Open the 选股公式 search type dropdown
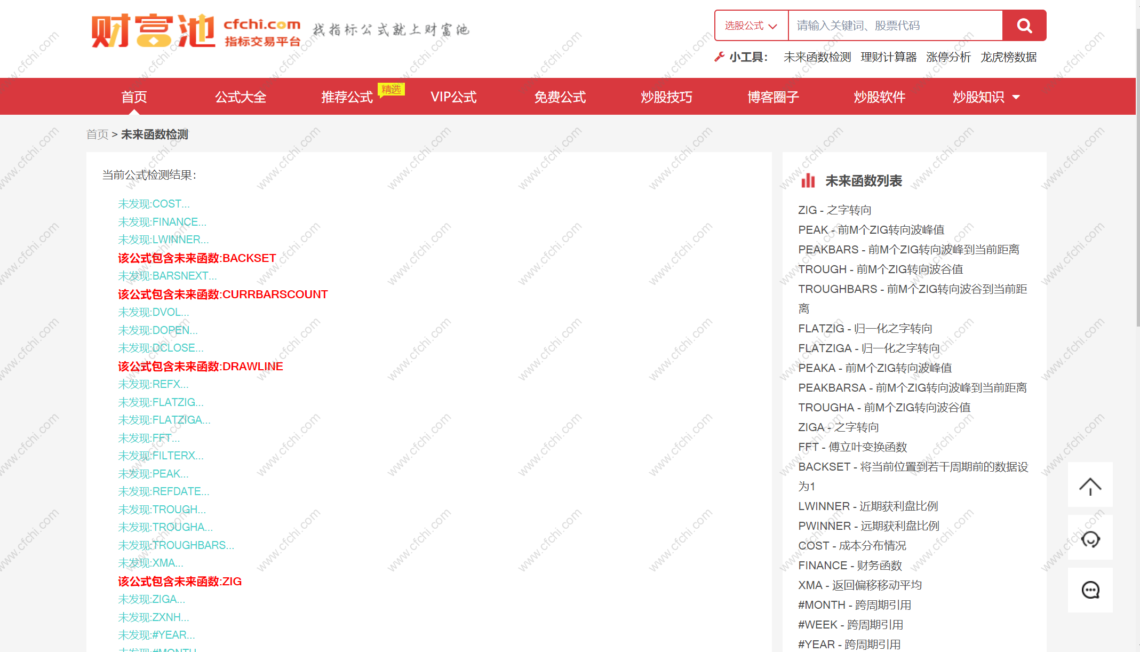1140x652 pixels. [751, 26]
